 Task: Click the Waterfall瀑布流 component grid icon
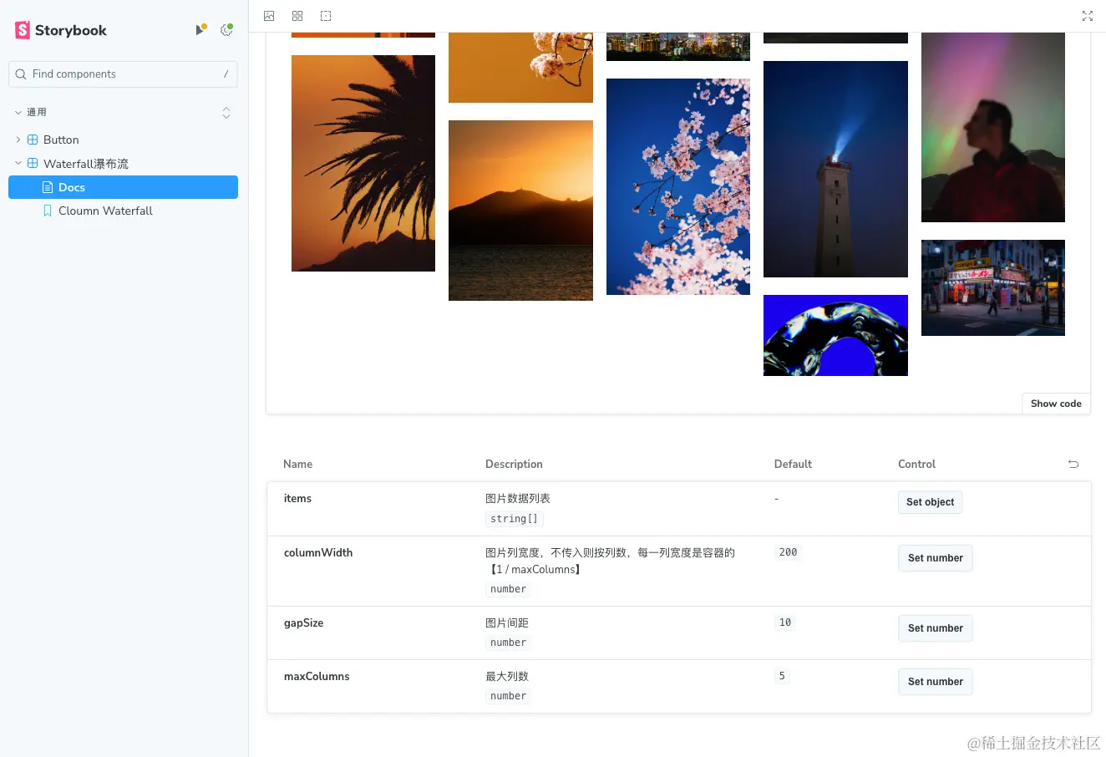(x=33, y=163)
